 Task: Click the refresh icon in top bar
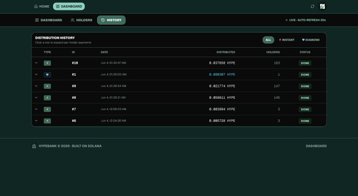(x=312, y=6)
